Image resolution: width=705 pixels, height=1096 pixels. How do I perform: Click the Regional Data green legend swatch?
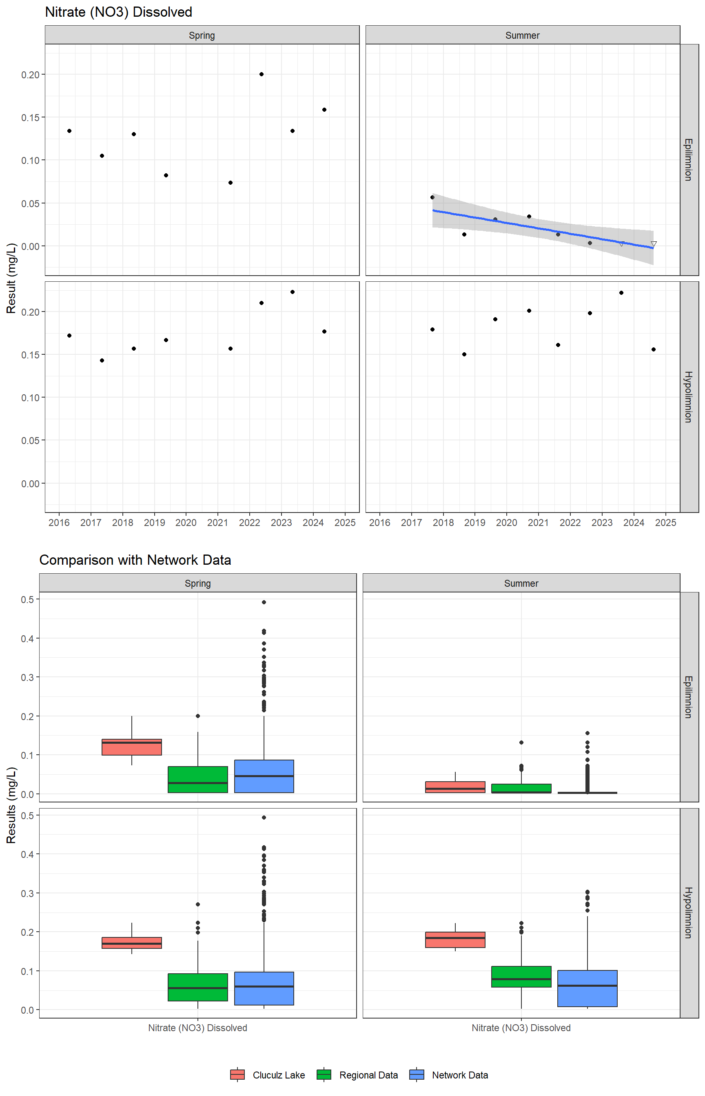(324, 1074)
